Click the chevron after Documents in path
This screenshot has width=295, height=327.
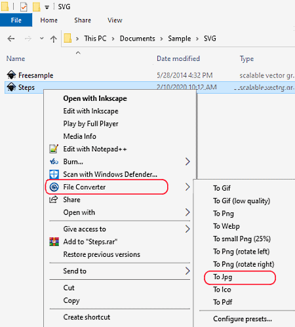click(161, 39)
